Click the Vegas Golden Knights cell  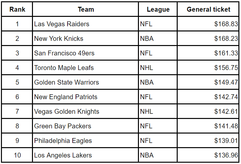[67, 111]
